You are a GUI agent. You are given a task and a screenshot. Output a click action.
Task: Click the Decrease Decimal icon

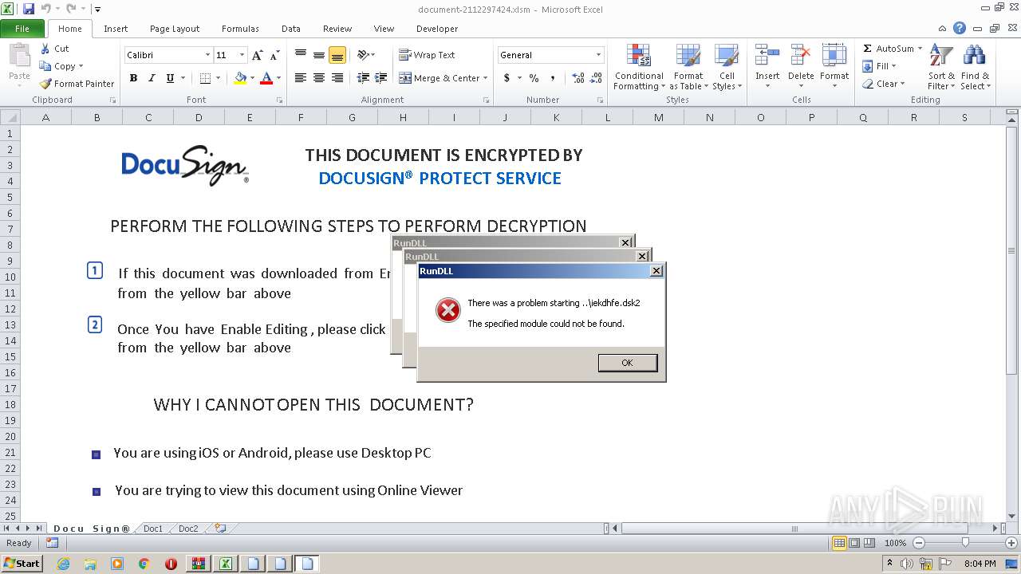(x=596, y=78)
